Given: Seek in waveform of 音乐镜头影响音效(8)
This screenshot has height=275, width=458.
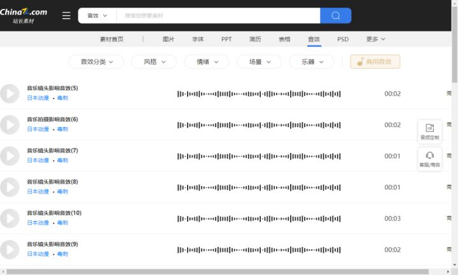Looking at the screenshot, I should pos(259,187).
